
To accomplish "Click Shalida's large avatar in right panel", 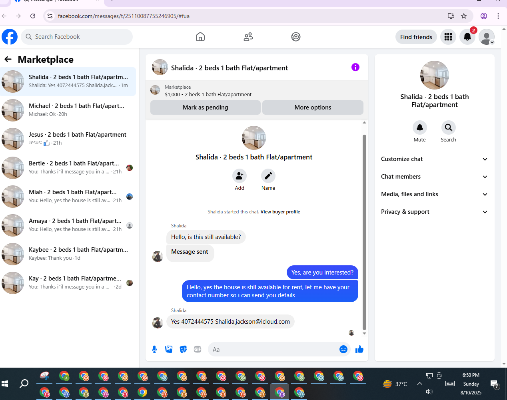I will pyautogui.click(x=435, y=75).
